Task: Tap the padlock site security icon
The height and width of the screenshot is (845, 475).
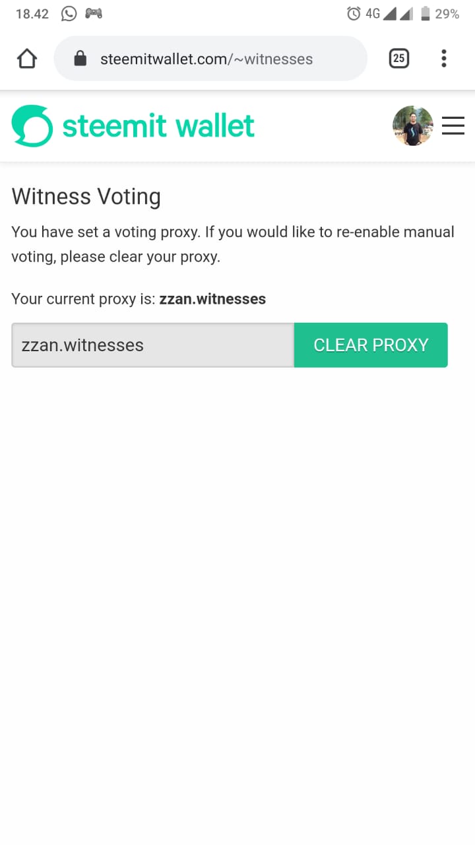Action: 80,59
